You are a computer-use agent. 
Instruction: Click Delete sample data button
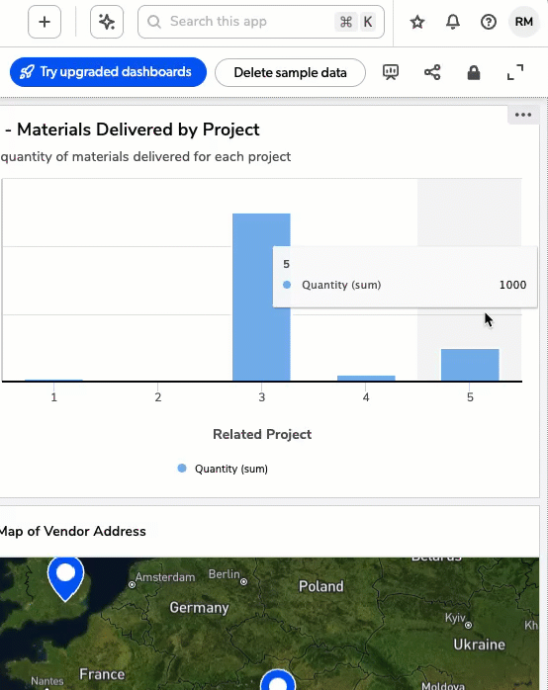point(290,72)
